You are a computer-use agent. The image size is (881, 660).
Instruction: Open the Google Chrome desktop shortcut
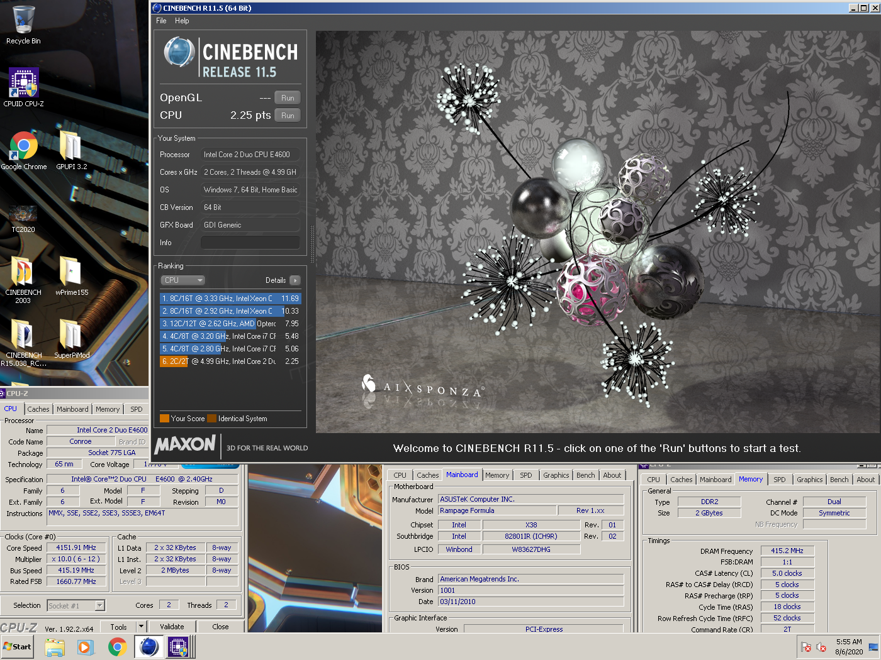point(23,150)
